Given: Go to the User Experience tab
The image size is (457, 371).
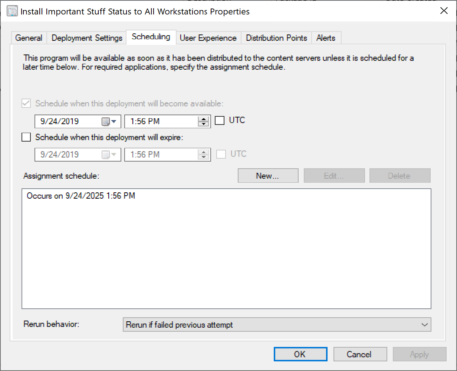Looking at the screenshot, I should click(208, 38).
